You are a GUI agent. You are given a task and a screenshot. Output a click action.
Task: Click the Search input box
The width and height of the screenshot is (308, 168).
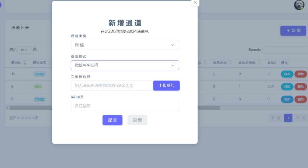tap(285, 50)
